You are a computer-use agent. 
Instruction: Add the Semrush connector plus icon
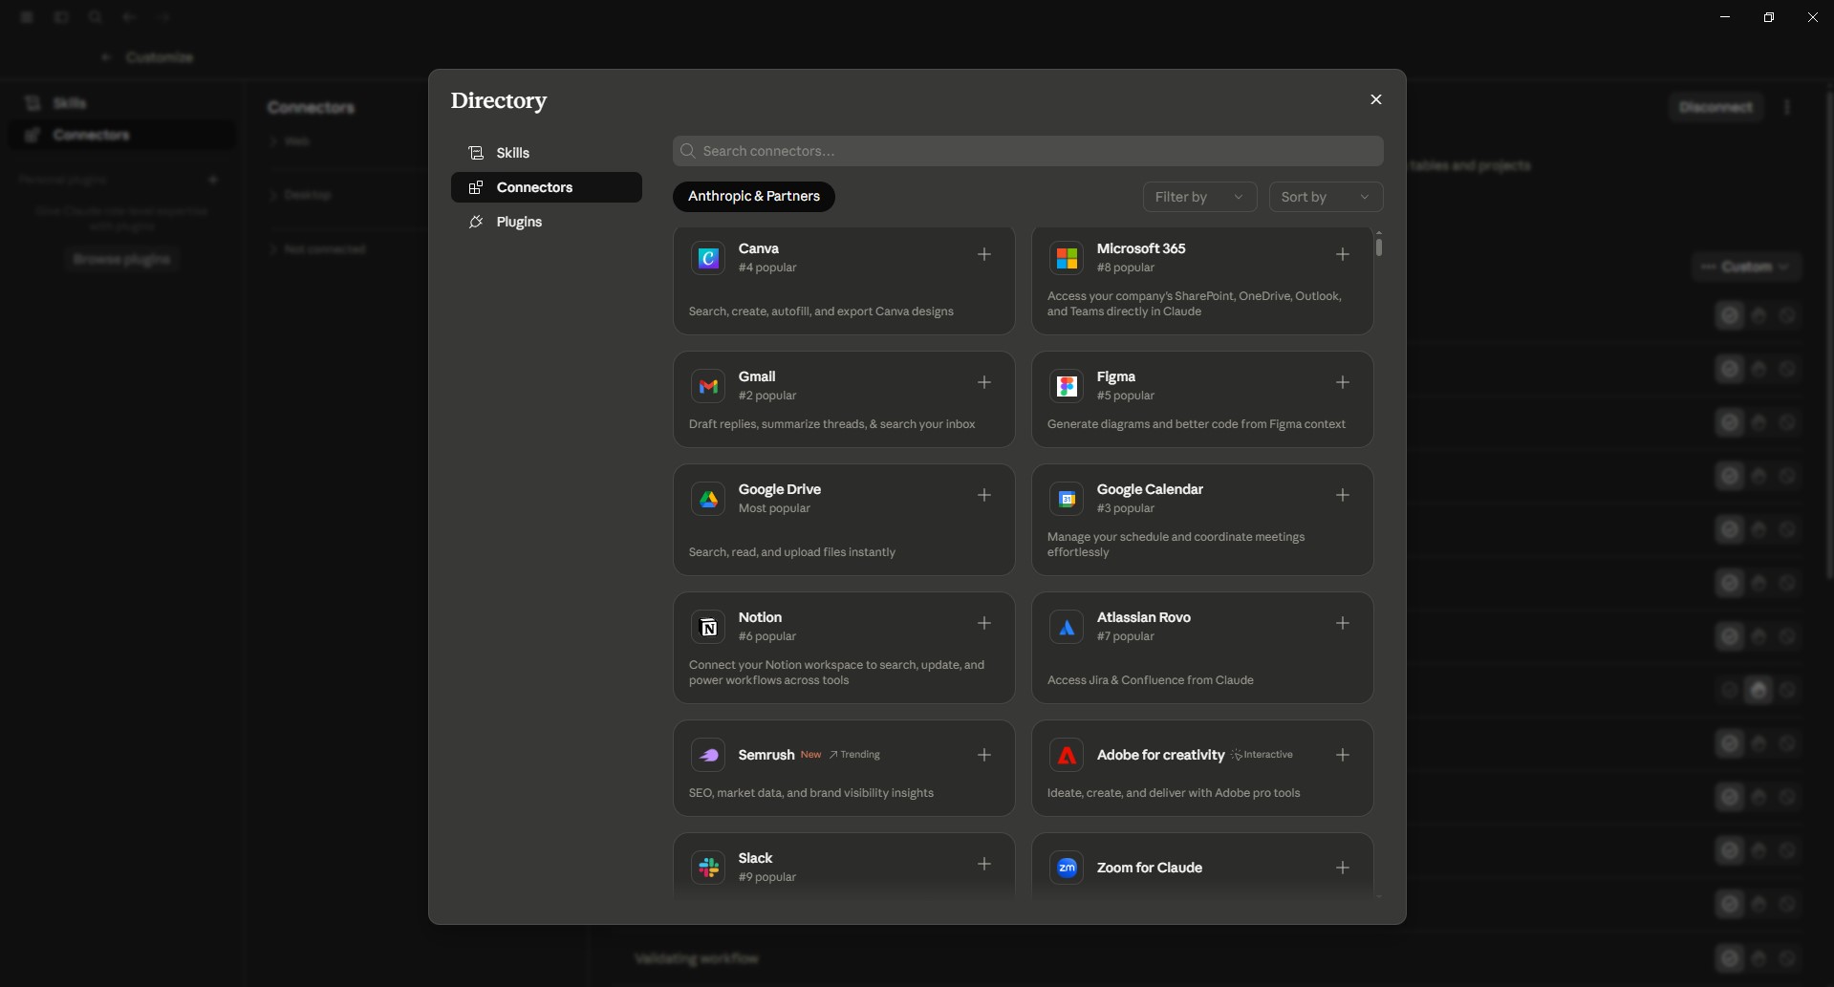point(983,755)
